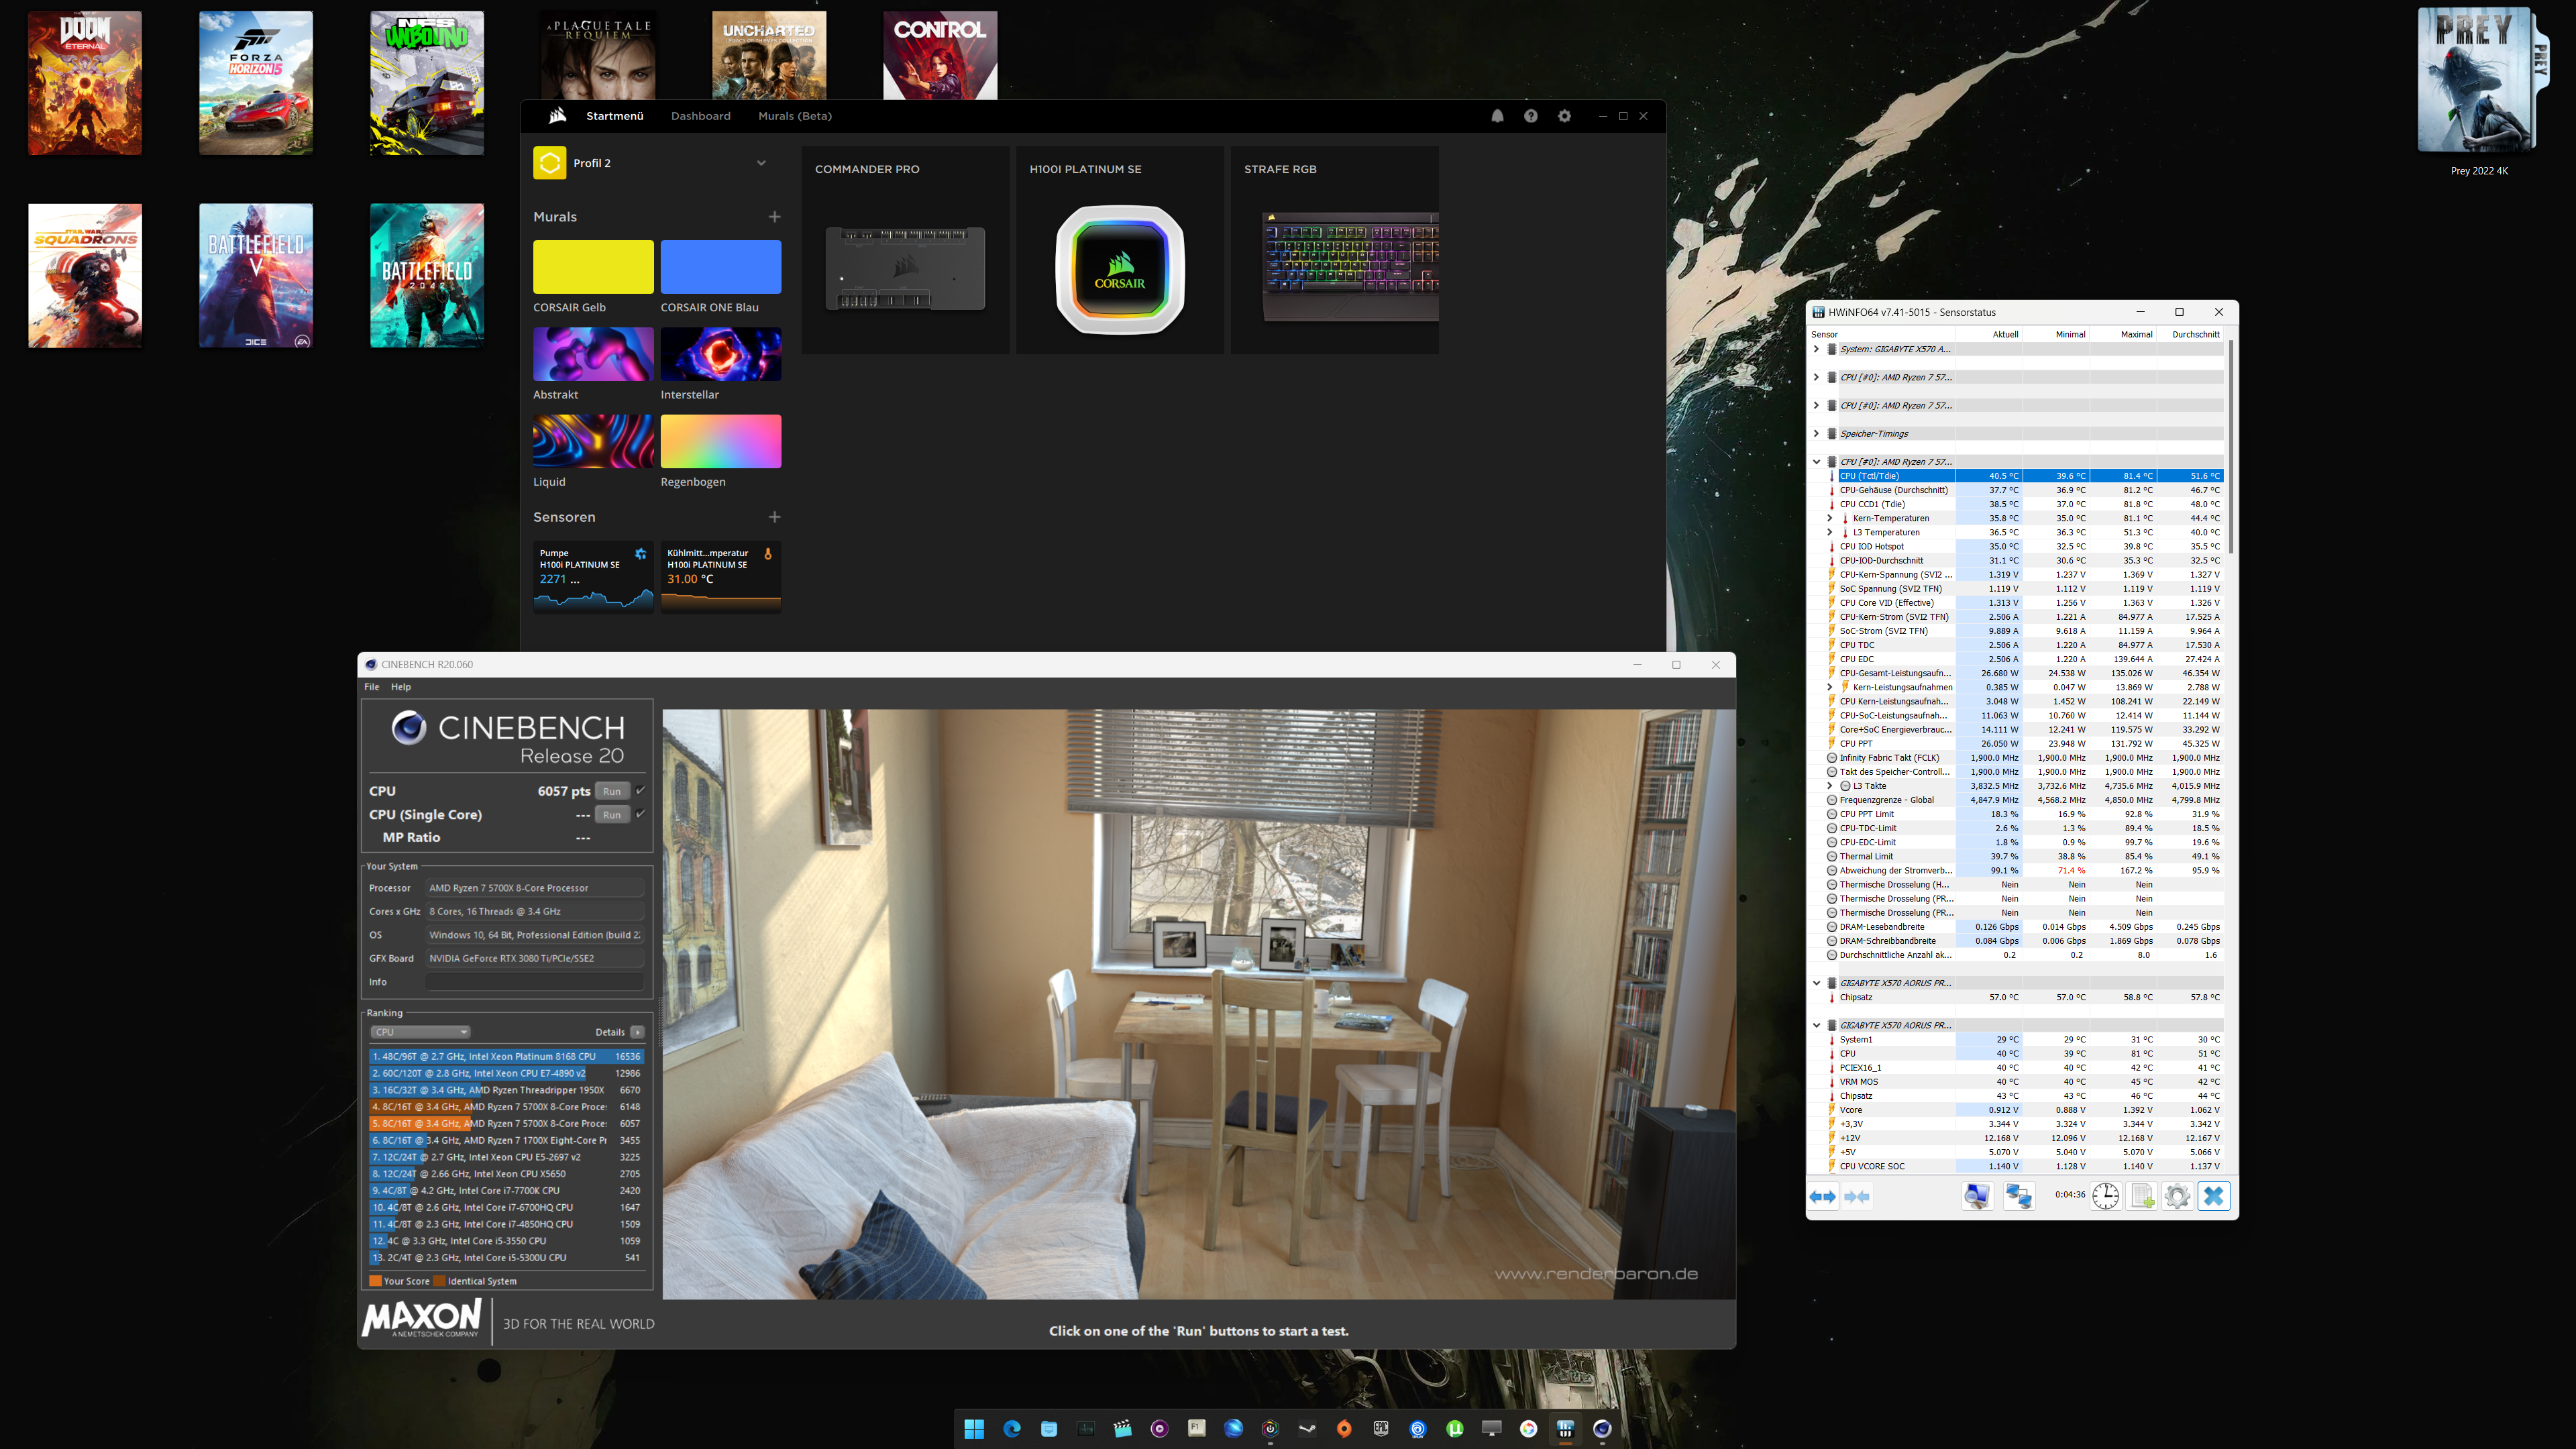Open Cinebench File menu
Viewport: 2576px width, 1449px height.
372,687
